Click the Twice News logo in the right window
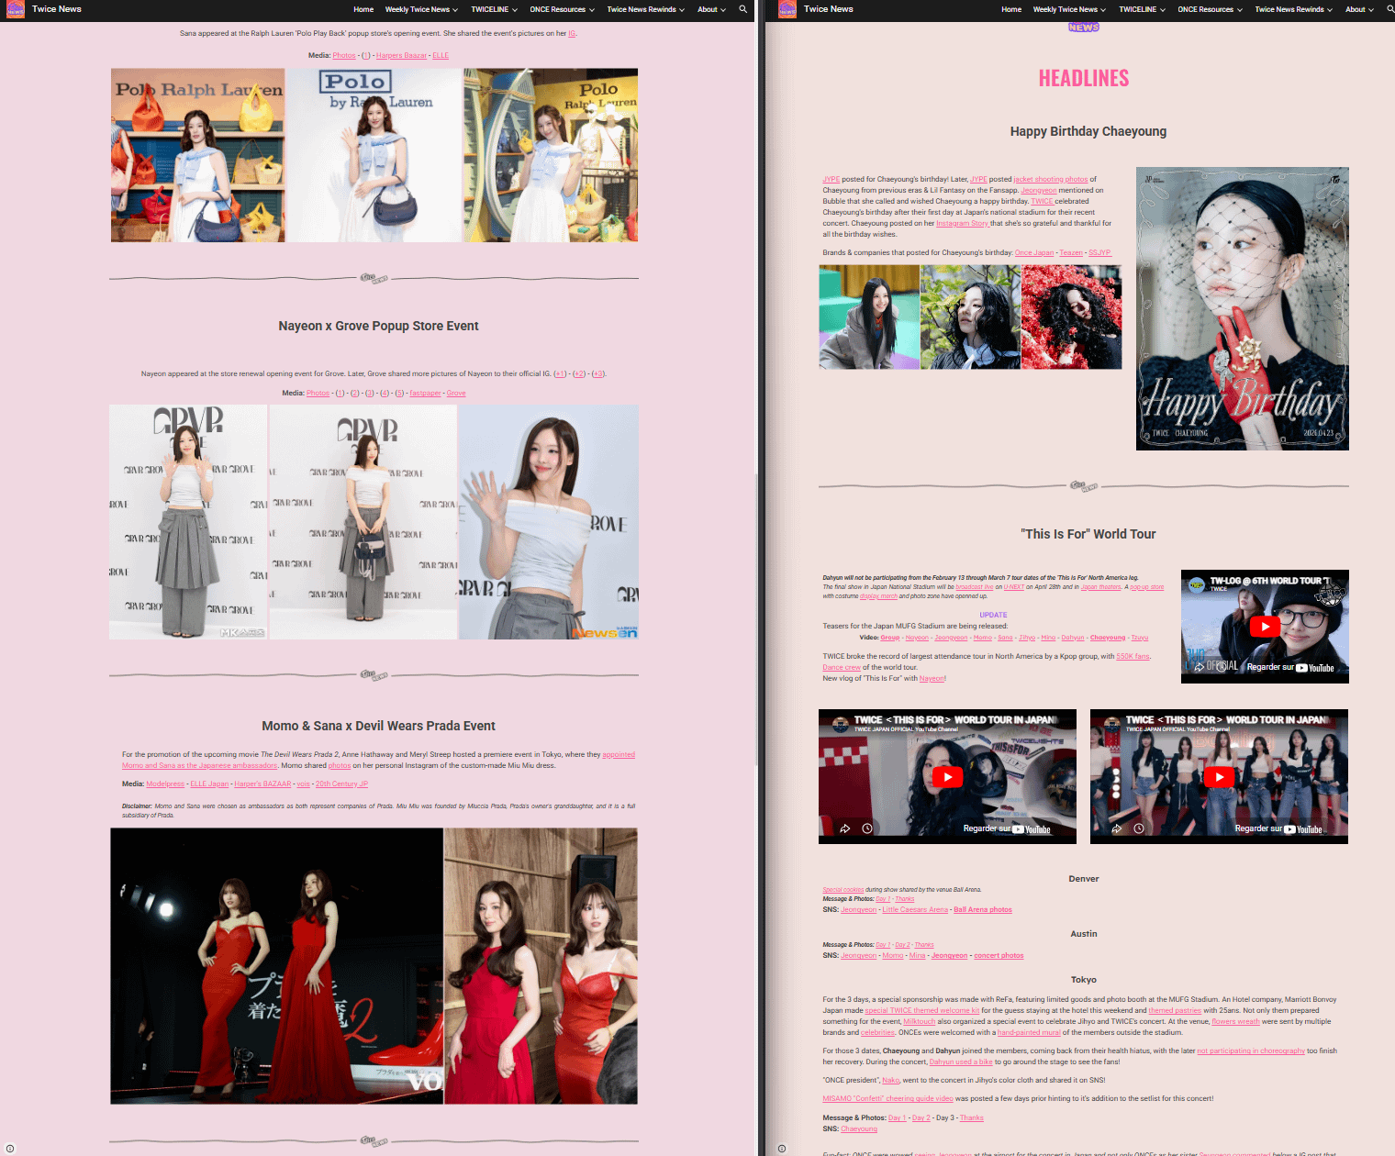The image size is (1395, 1156). point(787,9)
